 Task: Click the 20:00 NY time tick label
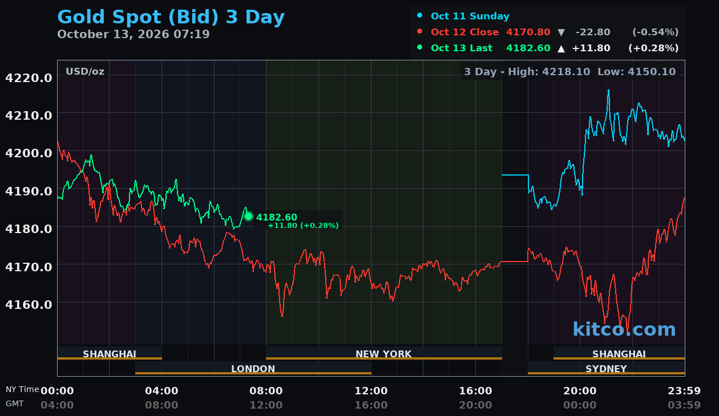coord(580,391)
